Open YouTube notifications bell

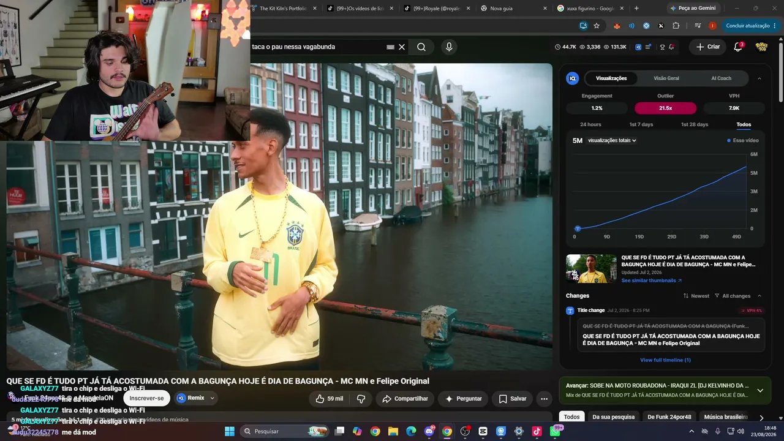coord(738,47)
